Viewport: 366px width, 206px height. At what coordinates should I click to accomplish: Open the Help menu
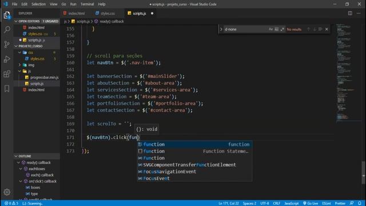102,4
